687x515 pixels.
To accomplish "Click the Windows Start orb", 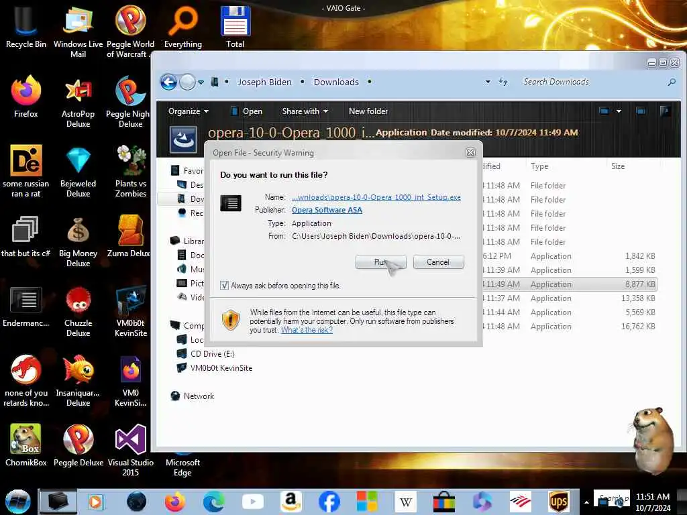I will pyautogui.click(x=18, y=502).
